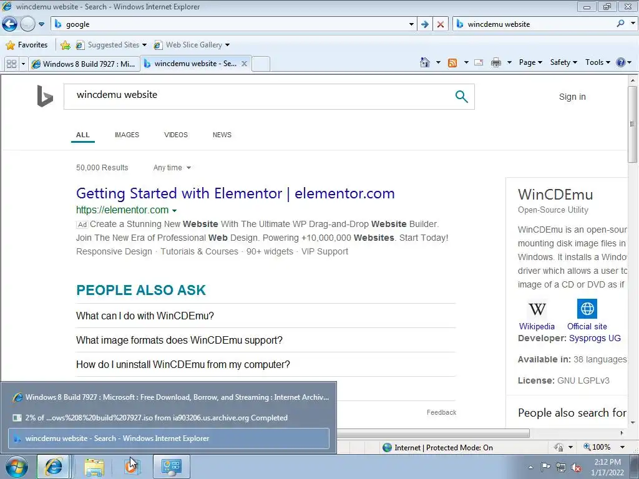The image size is (639, 479).
Task: Open the zoom level 100% dropdown
Action: click(622, 447)
